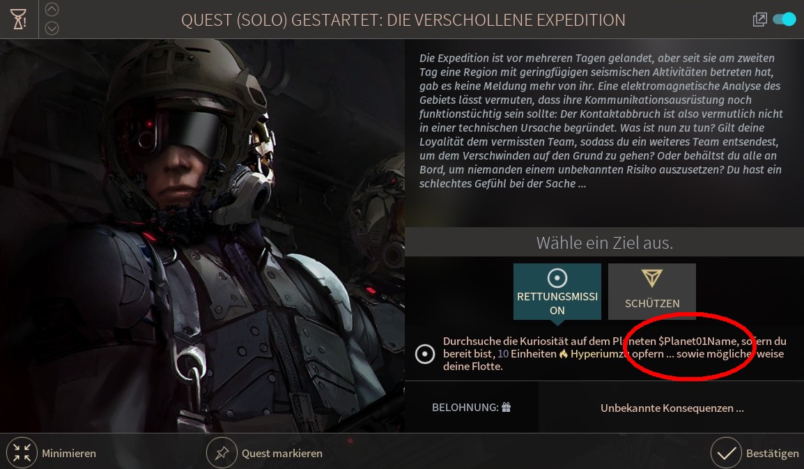Viewport: 804px width, 469px height.
Task: Click the Bestätigen text label
Action: click(772, 453)
